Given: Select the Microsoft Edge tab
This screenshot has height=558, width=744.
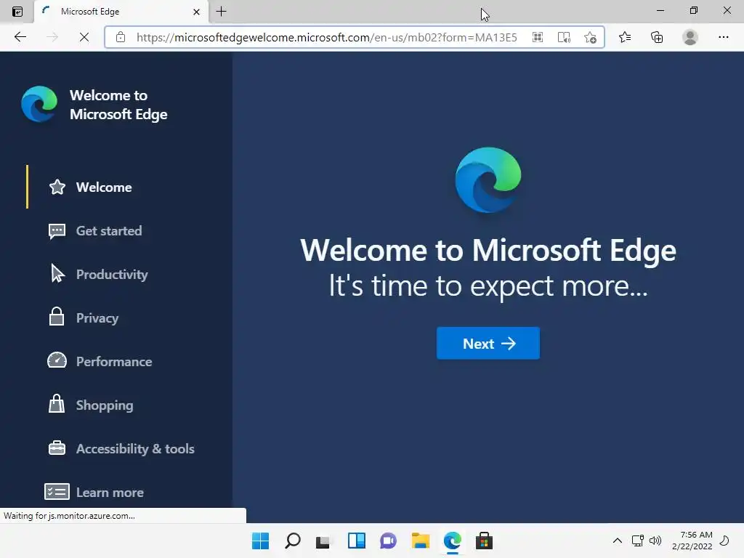Looking at the screenshot, I should pyautogui.click(x=121, y=12).
